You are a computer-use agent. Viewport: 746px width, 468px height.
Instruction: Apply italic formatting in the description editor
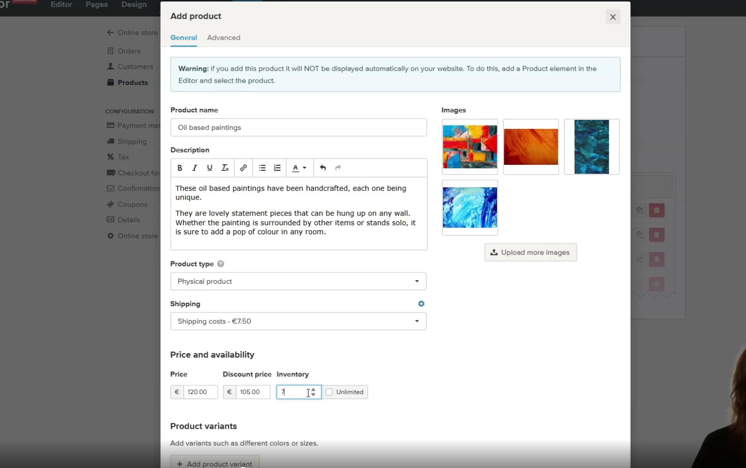tap(195, 168)
